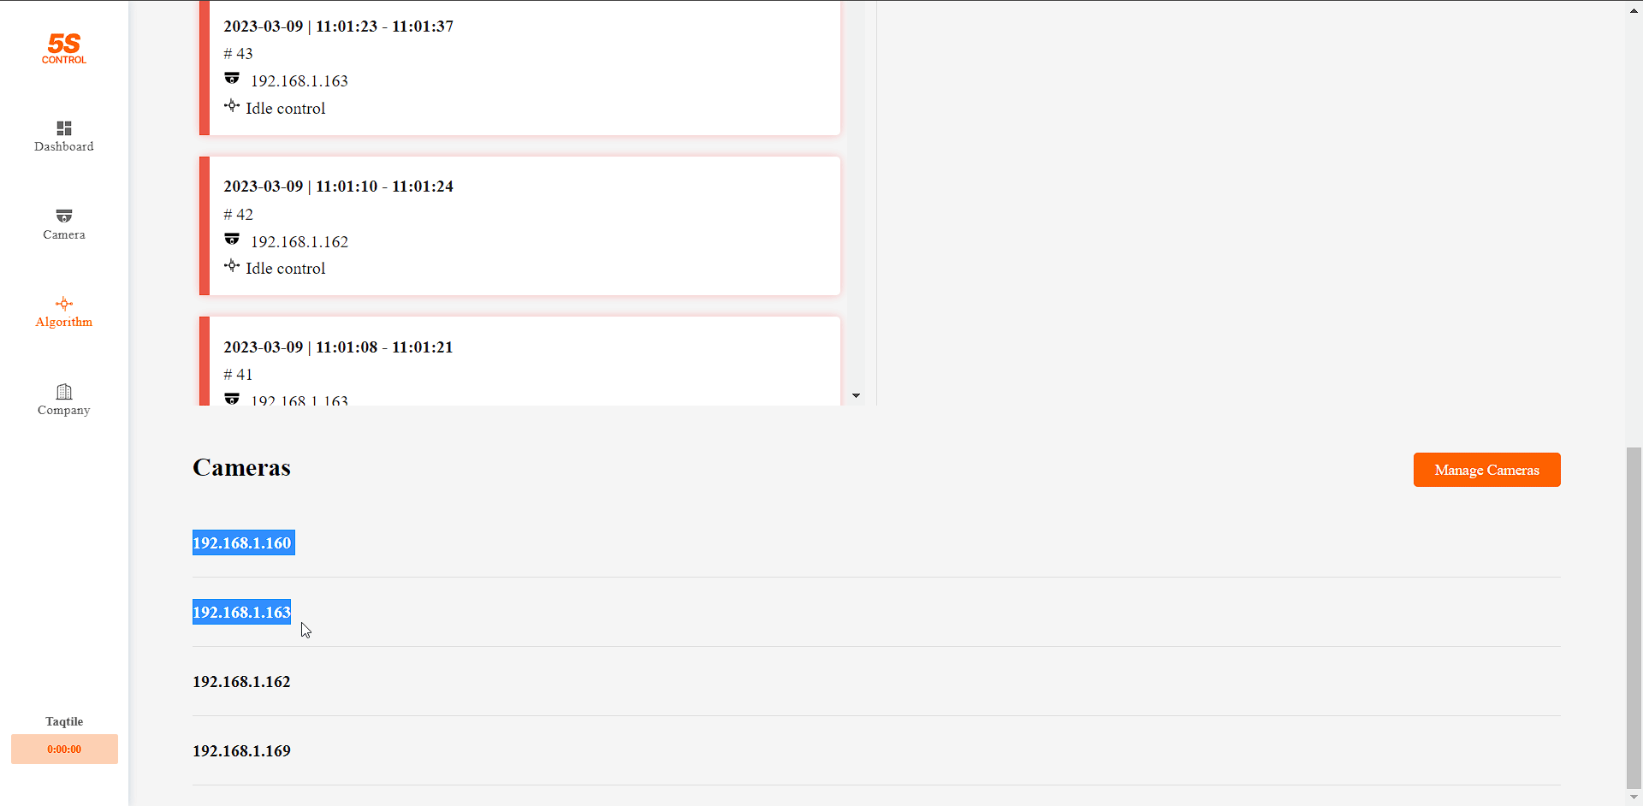Viewport: 1643px width, 806px height.
Task: Select camera 192.168.1.162 in Cameras list
Action: point(241,681)
